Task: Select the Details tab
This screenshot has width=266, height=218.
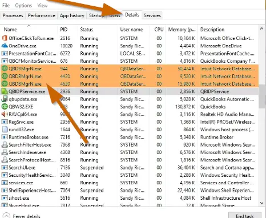Action: pyautogui.click(x=132, y=15)
